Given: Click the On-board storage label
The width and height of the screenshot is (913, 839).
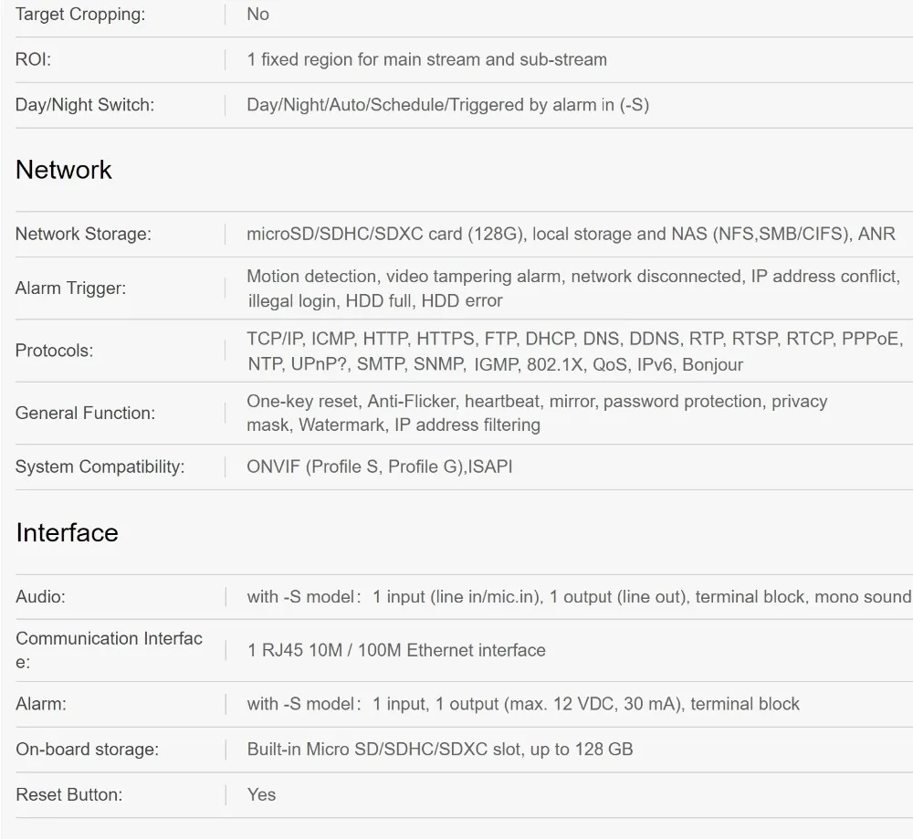Looking at the screenshot, I should point(87,750).
